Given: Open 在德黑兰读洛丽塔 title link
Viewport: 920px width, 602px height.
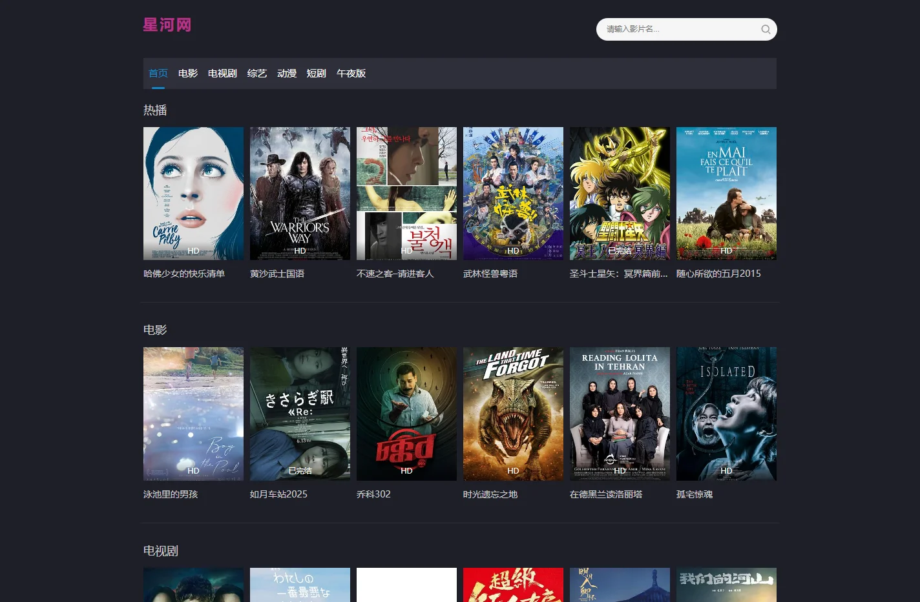Looking at the screenshot, I should click(x=606, y=494).
